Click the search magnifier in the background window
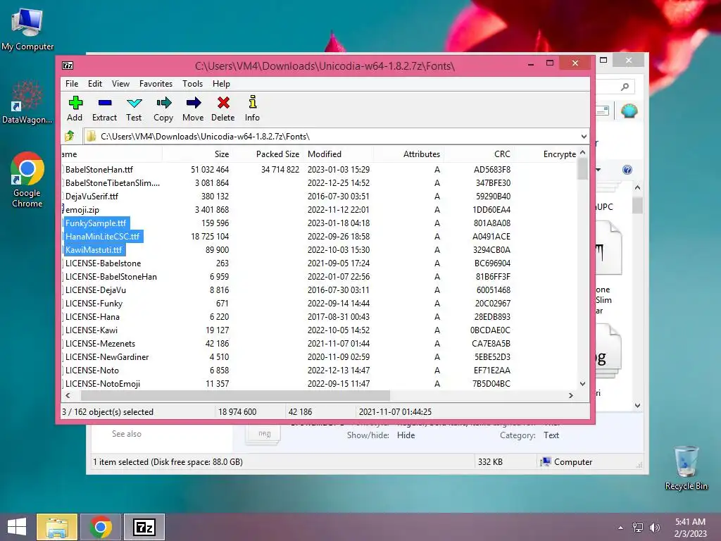The image size is (721, 541). (x=625, y=87)
